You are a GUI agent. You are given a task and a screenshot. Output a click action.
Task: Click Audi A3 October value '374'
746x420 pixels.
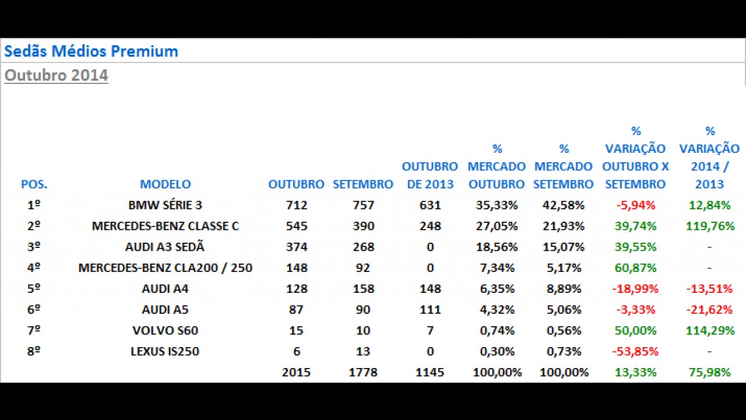296,247
